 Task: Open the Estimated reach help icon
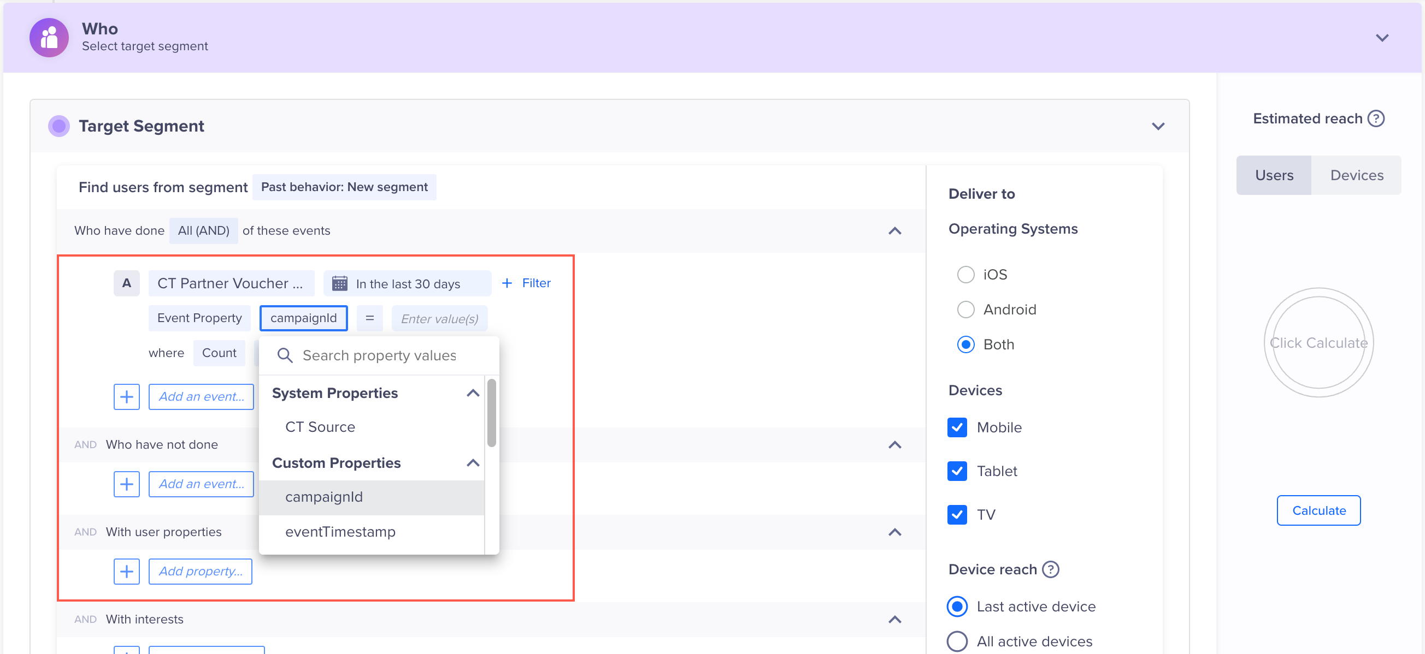pos(1376,118)
